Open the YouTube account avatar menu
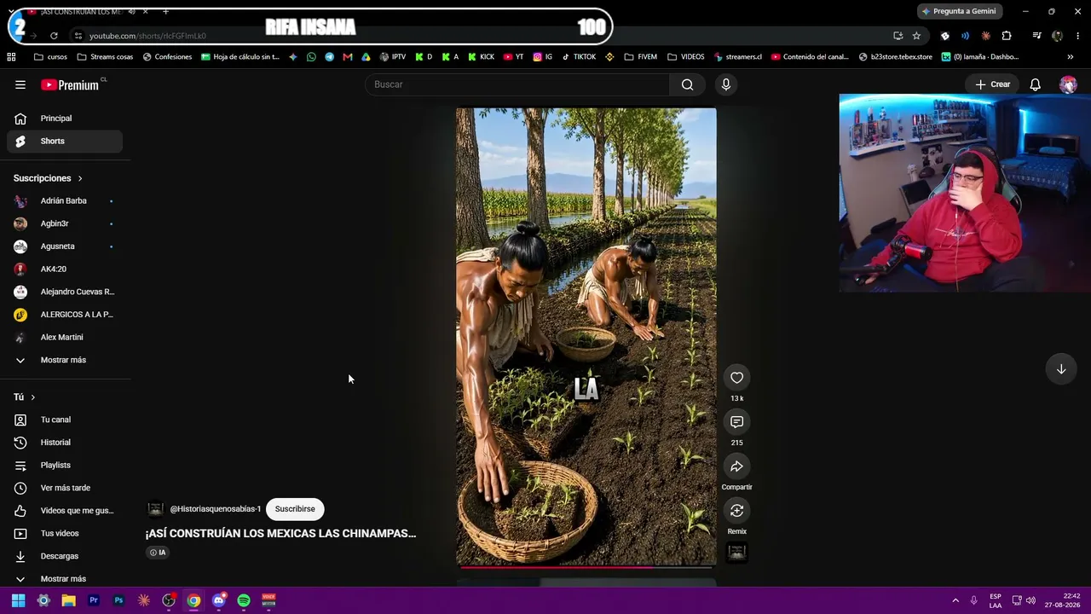The width and height of the screenshot is (1091, 614). point(1068,84)
